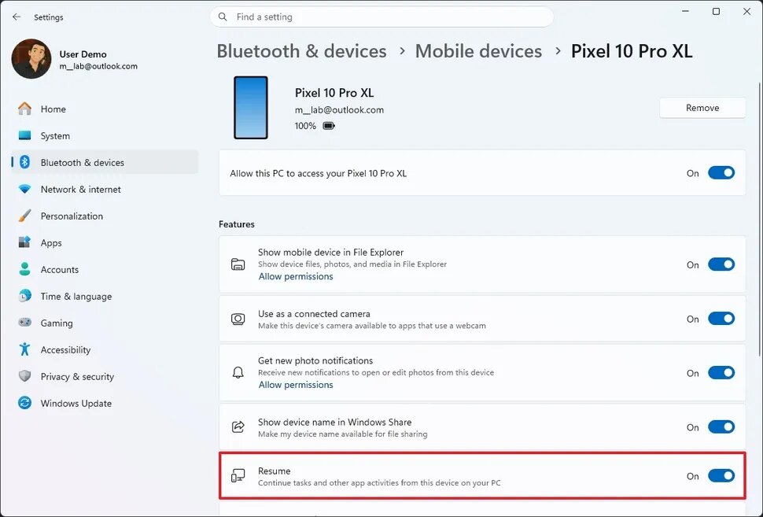Image resolution: width=763 pixels, height=517 pixels.
Task: Disable the Resume feature toggle
Action: [721, 475]
